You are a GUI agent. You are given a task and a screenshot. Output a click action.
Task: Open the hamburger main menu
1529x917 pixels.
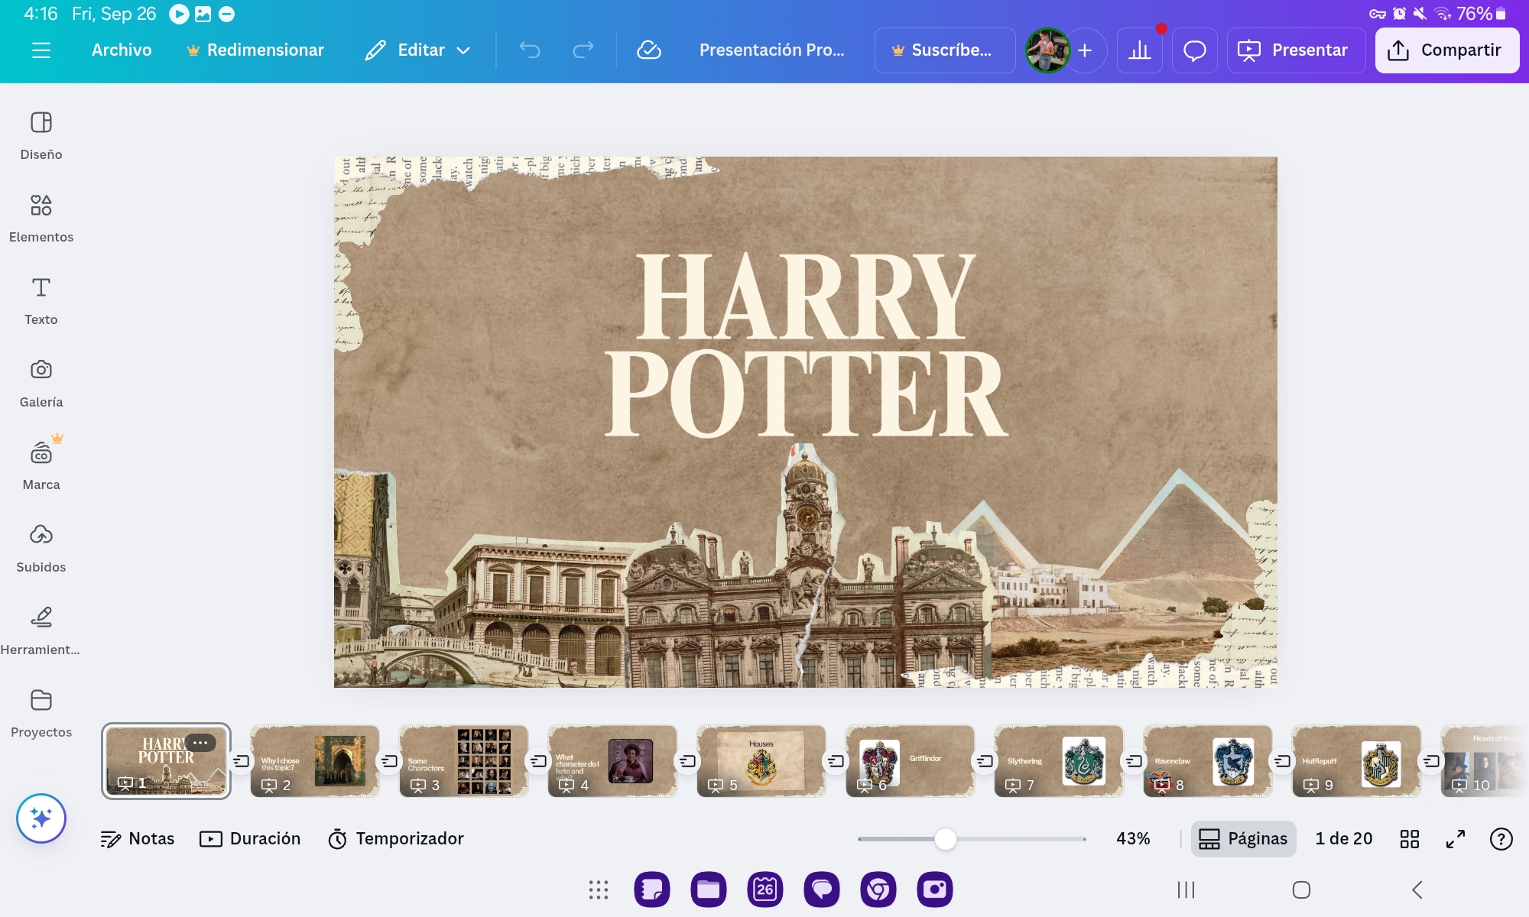(41, 50)
